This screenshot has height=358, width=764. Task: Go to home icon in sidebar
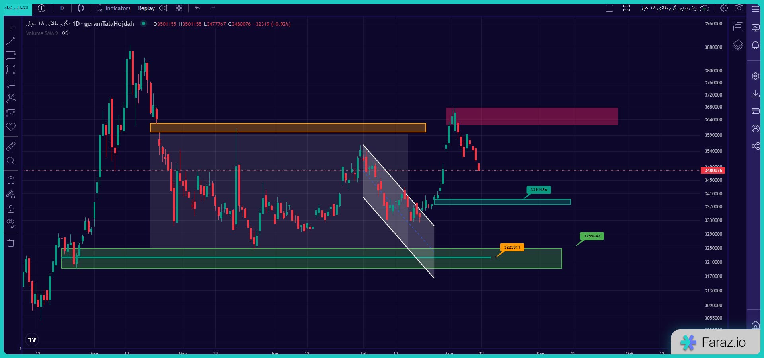755,325
